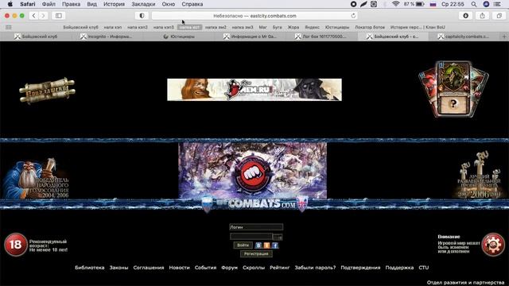509x286 pixels.
Task: Open the CTU link
Action: point(424,268)
